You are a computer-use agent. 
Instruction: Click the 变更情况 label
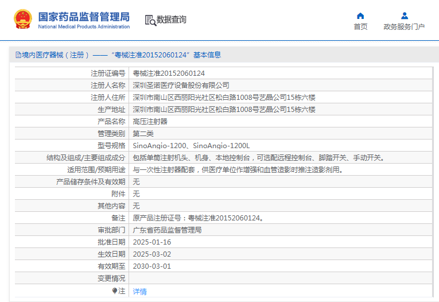coord(111,278)
